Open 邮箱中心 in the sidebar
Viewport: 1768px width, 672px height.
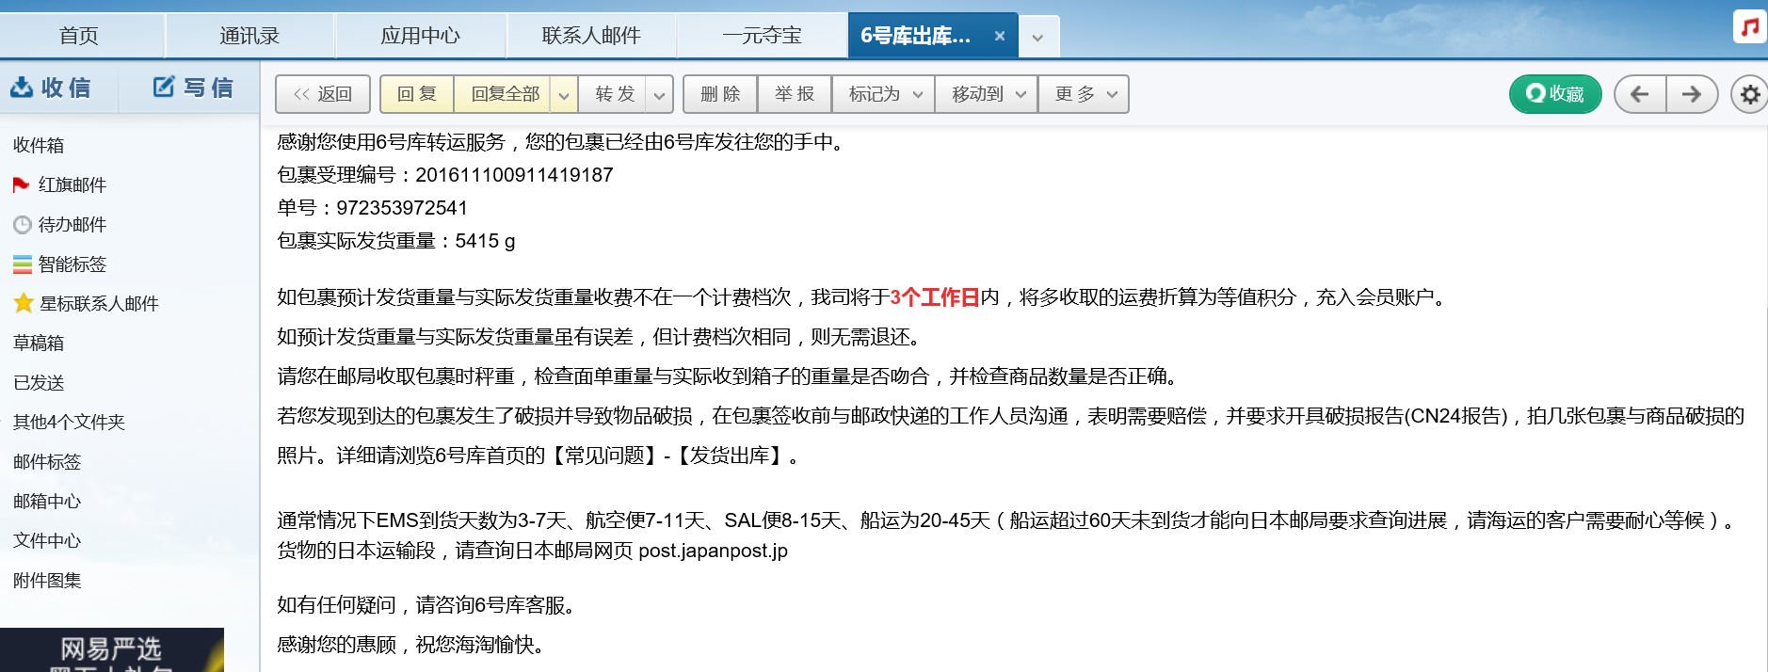(47, 501)
